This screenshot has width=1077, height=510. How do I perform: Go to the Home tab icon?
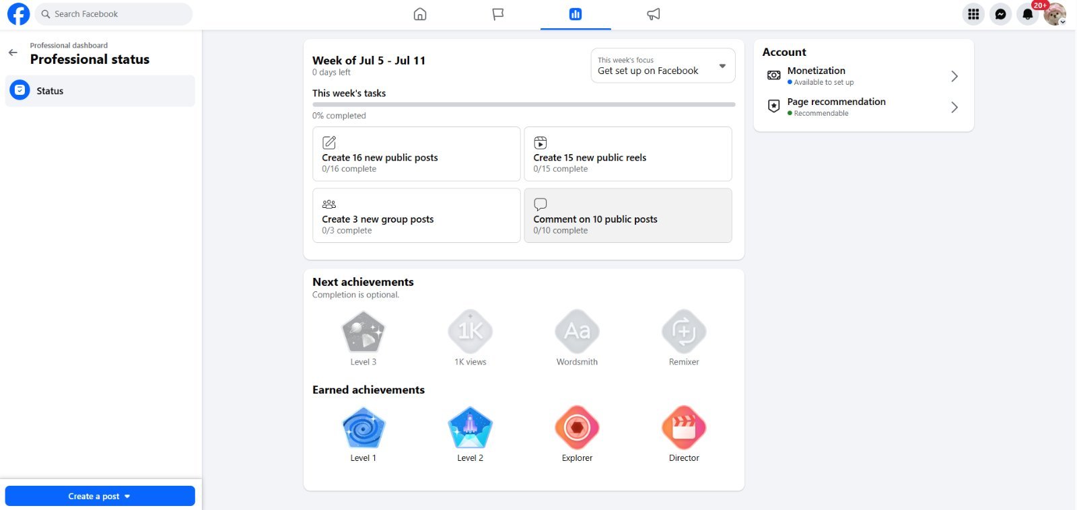tap(420, 14)
